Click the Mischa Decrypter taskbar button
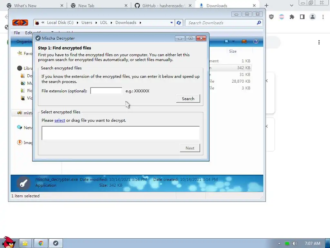330x248 pixels. [55, 243]
